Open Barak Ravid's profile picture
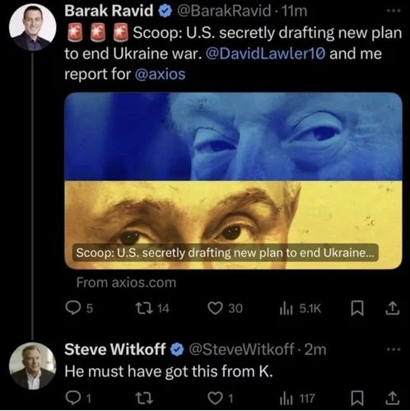The height and width of the screenshot is (411, 410). click(33, 27)
